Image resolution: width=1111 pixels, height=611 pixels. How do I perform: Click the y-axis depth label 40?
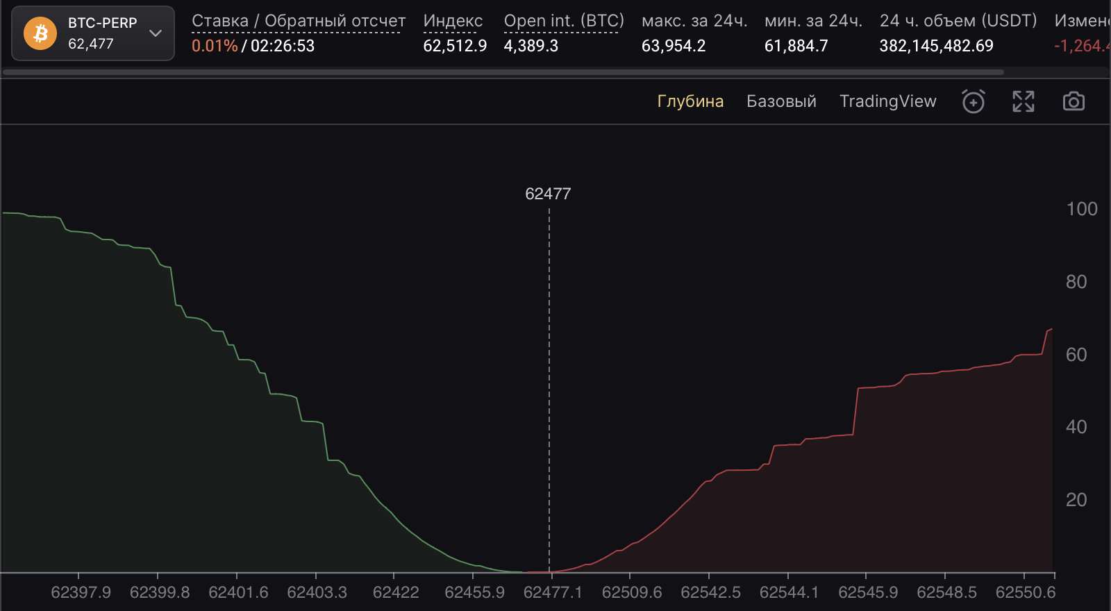tap(1076, 427)
